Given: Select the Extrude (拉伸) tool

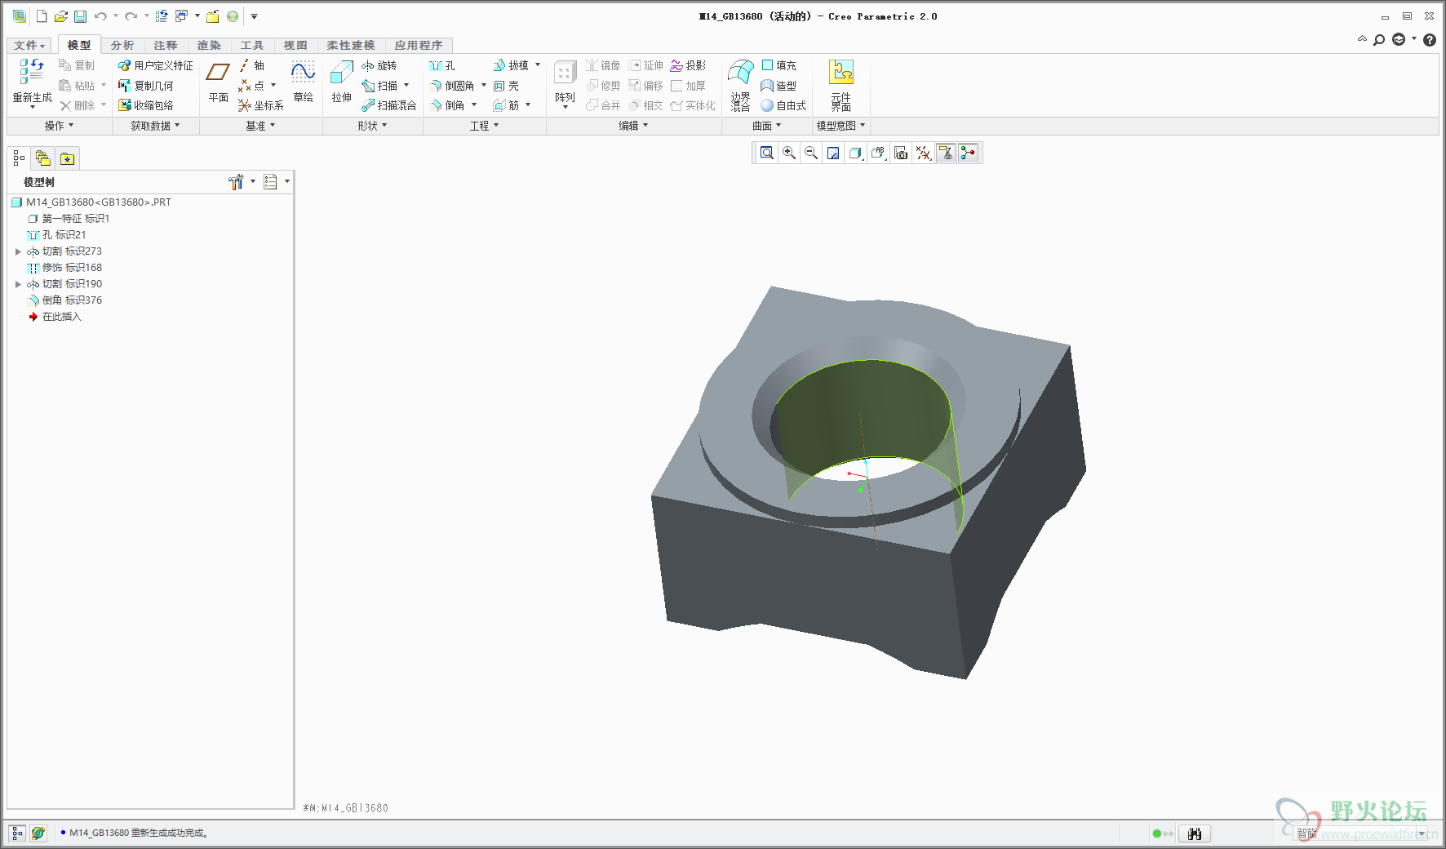Looking at the screenshot, I should click(341, 82).
